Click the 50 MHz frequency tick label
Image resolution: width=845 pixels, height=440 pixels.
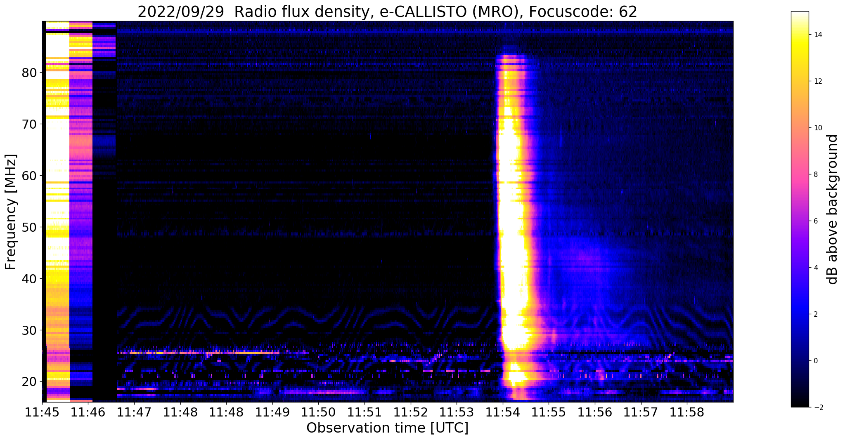click(x=29, y=227)
